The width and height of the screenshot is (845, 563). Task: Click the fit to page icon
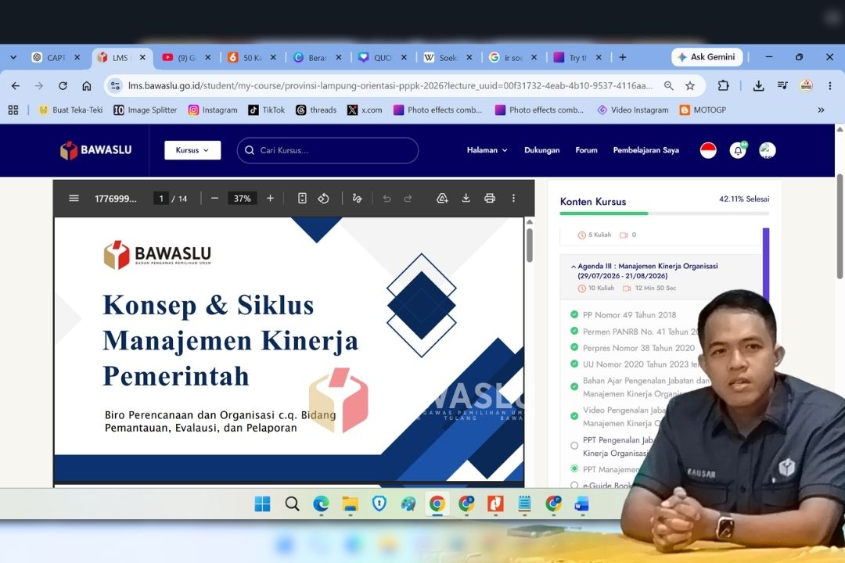(302, 199)
